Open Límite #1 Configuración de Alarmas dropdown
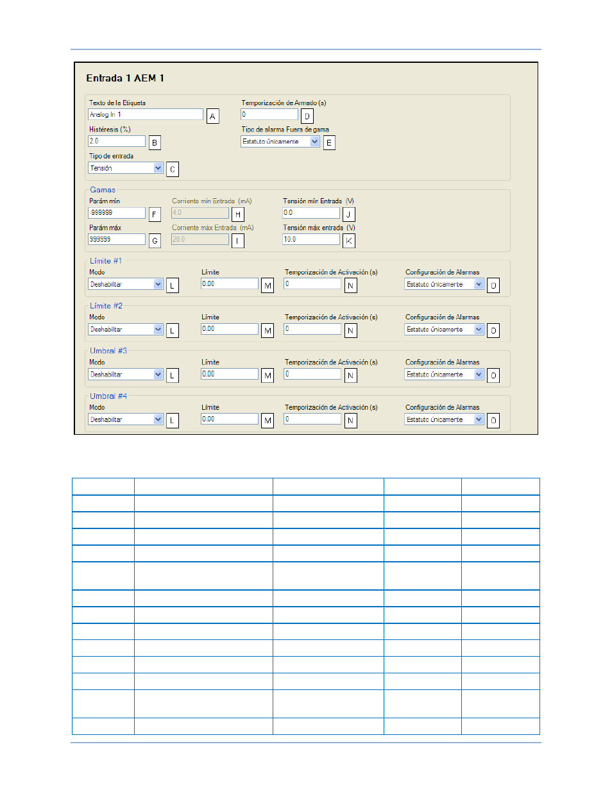The image size is (612, 792). point(444,284)
